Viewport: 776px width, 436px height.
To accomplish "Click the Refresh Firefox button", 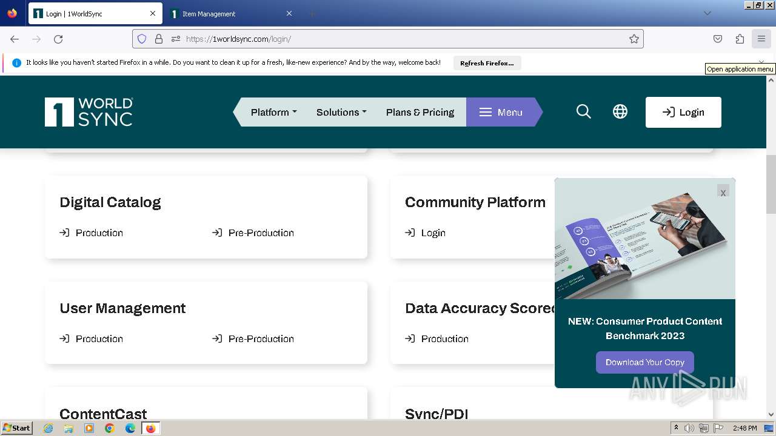I will 487,63.
